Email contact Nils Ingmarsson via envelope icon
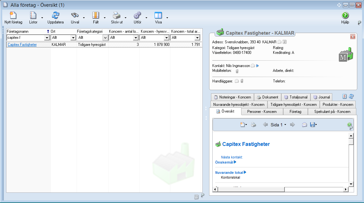The height and width of the screenshot is (203, 364). (253, 66)
